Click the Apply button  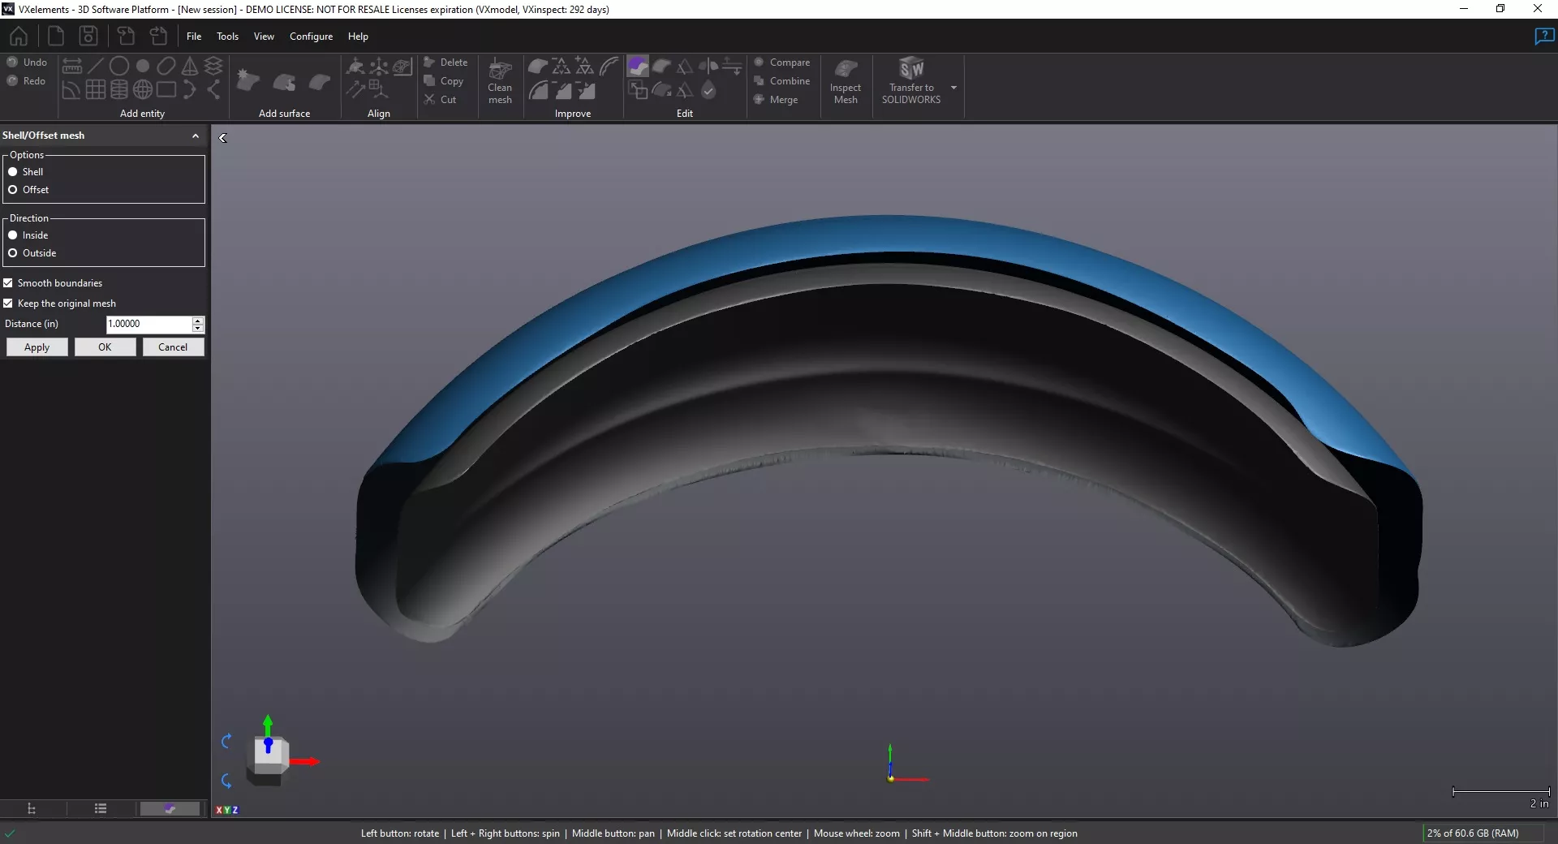pyautogui.click(x=37, y=347)
